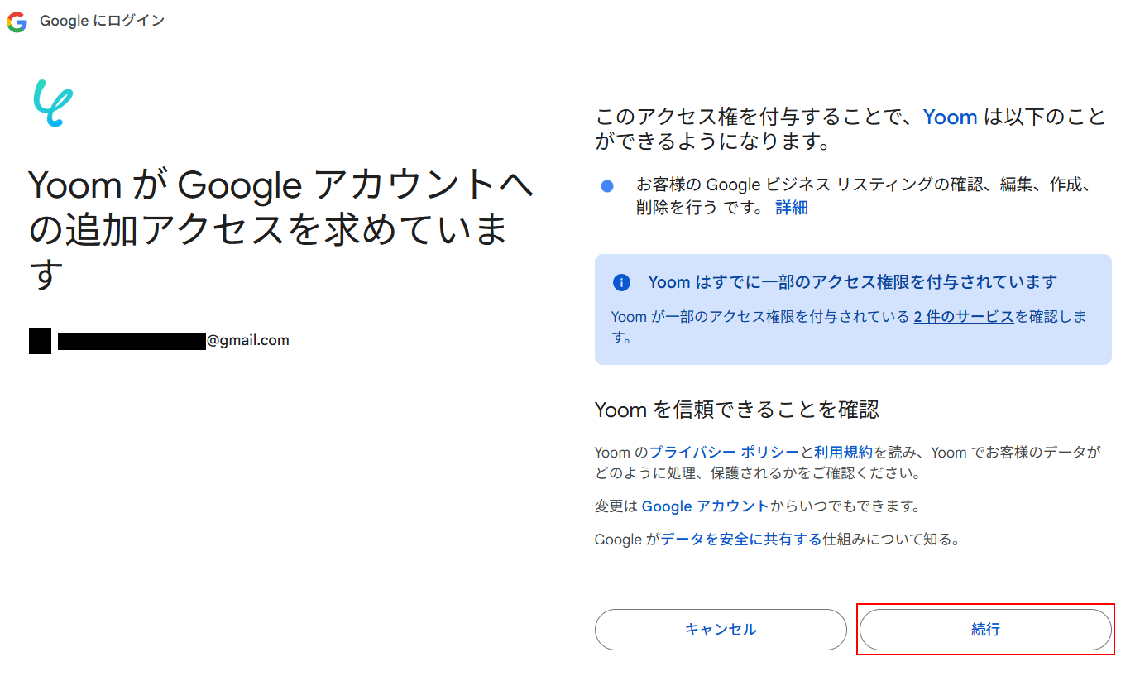Click the Google logo icon
Image resolution: width=1140 pixels, height=681 pixels.
tap(17, 22)
